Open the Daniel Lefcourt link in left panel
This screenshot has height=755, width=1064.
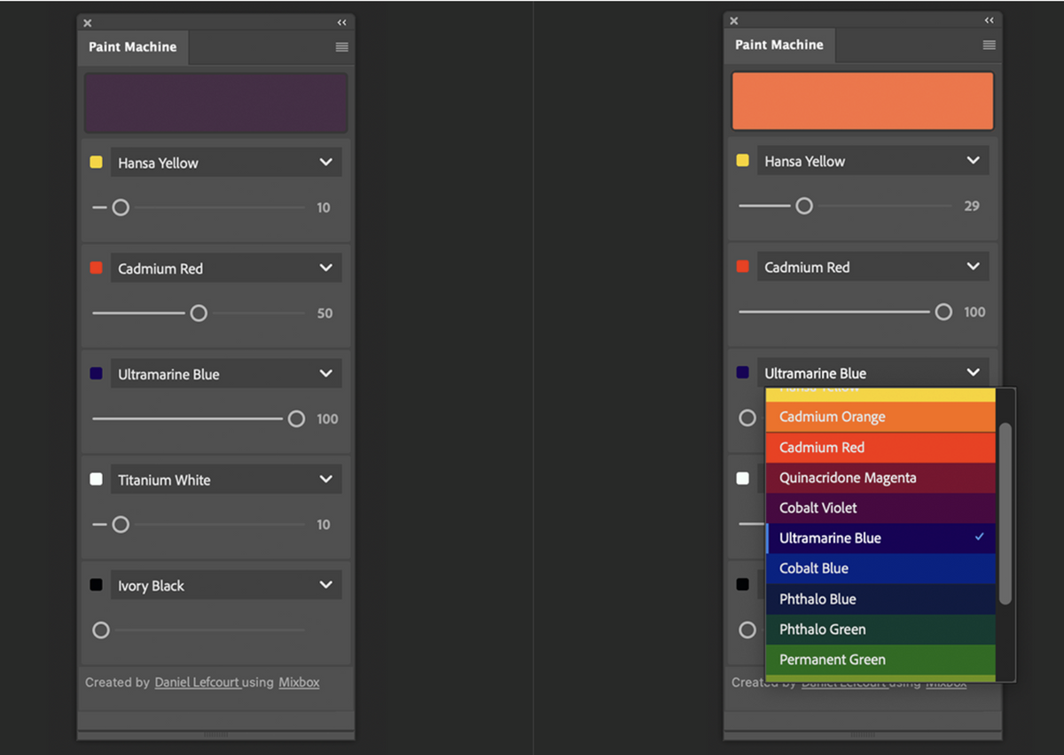pos(197,682)
